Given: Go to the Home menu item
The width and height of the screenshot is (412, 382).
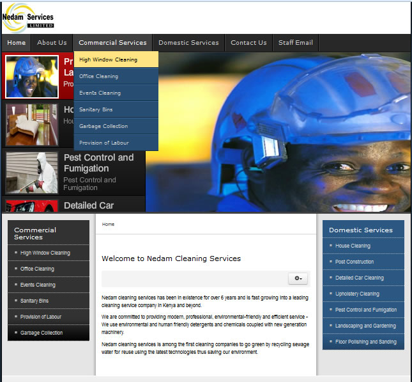Looking at the screenshot, I should [17, 43].
